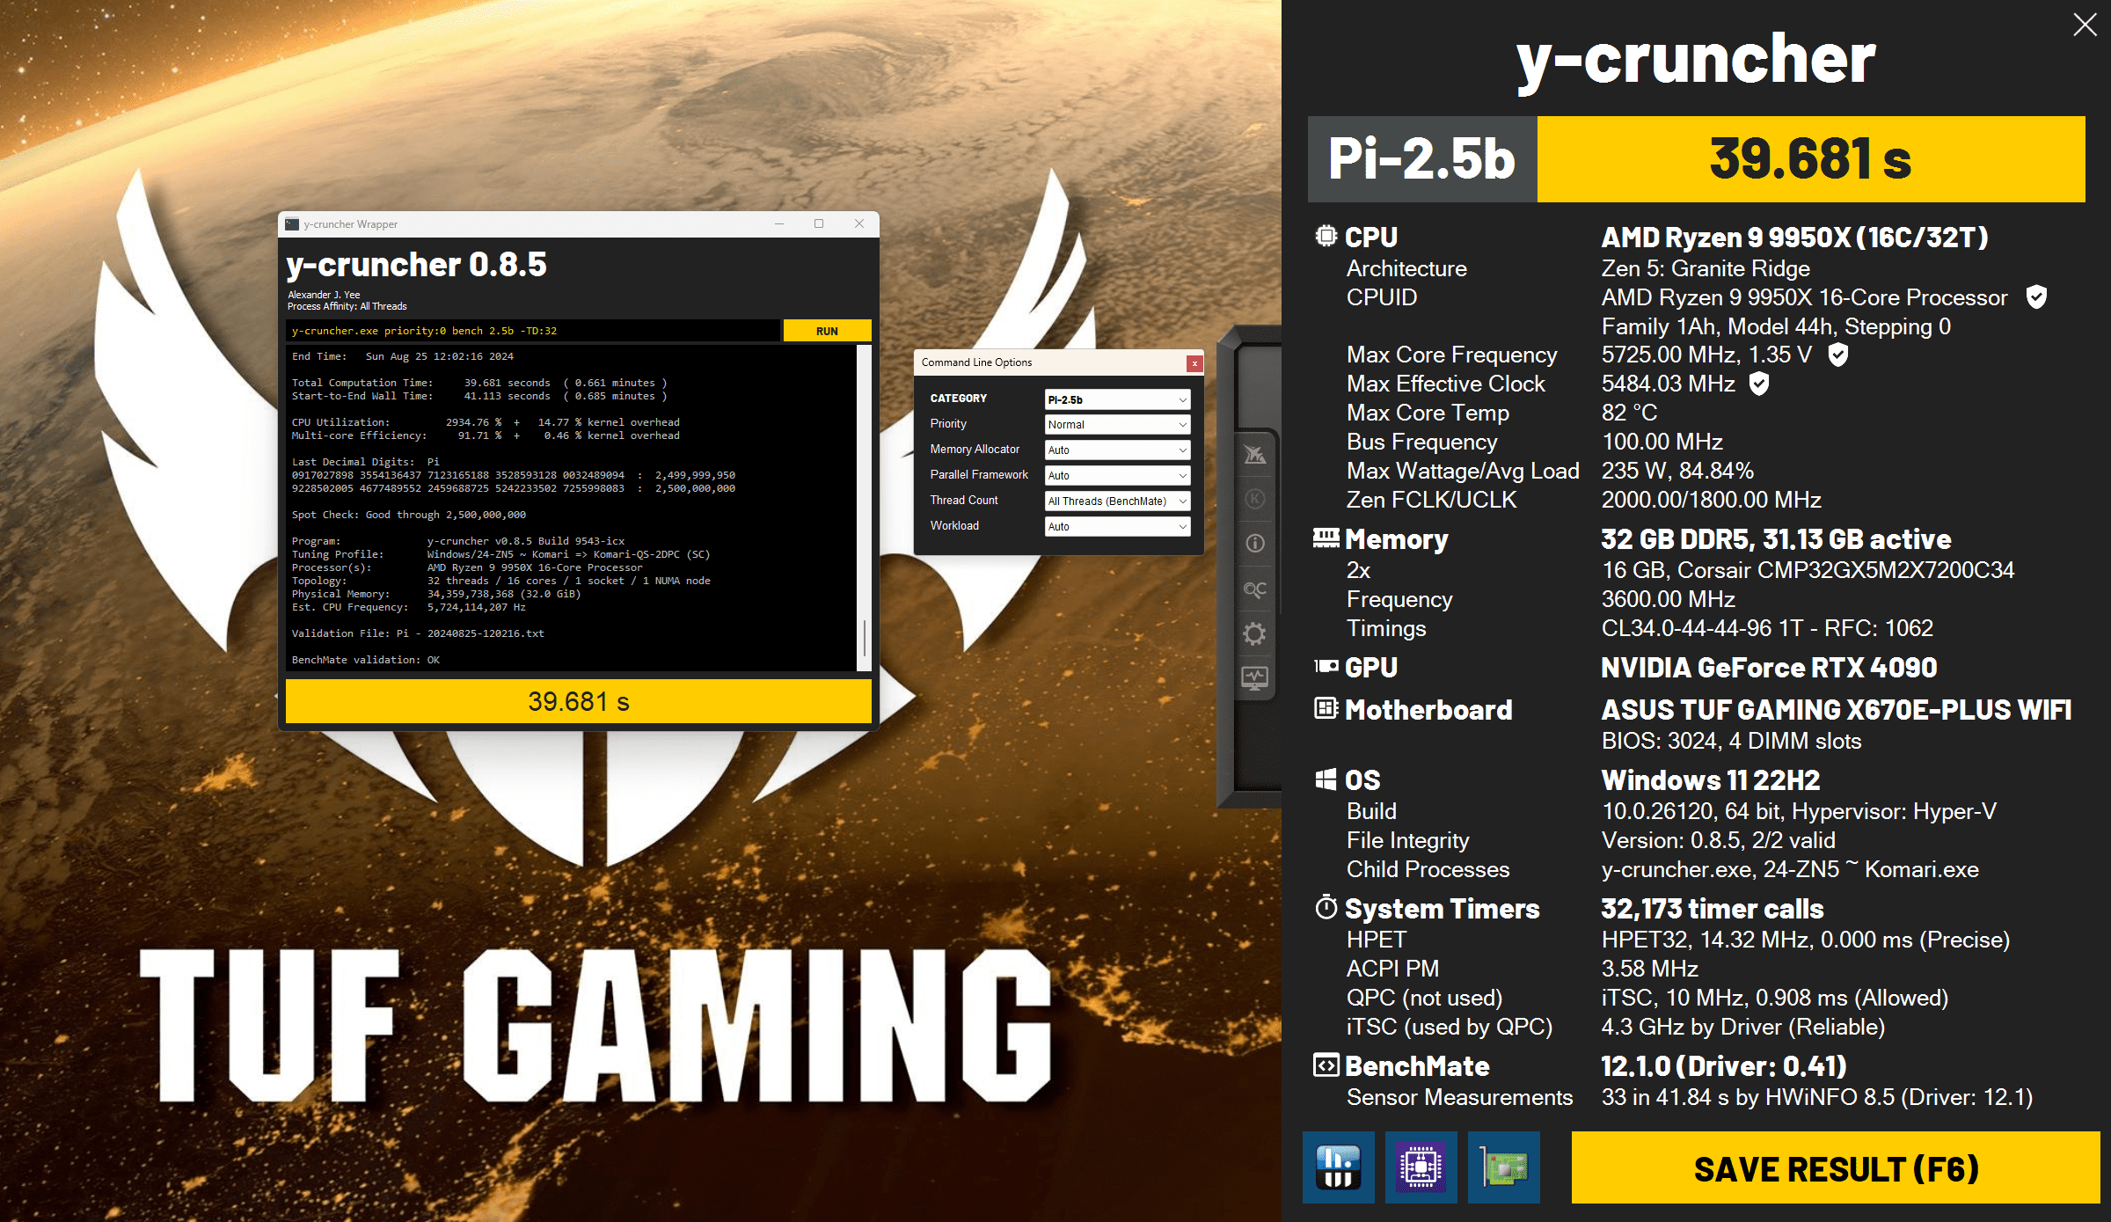Click the y-cruncher command line field
The image size is (2111, 1222).
click(532, 331)
